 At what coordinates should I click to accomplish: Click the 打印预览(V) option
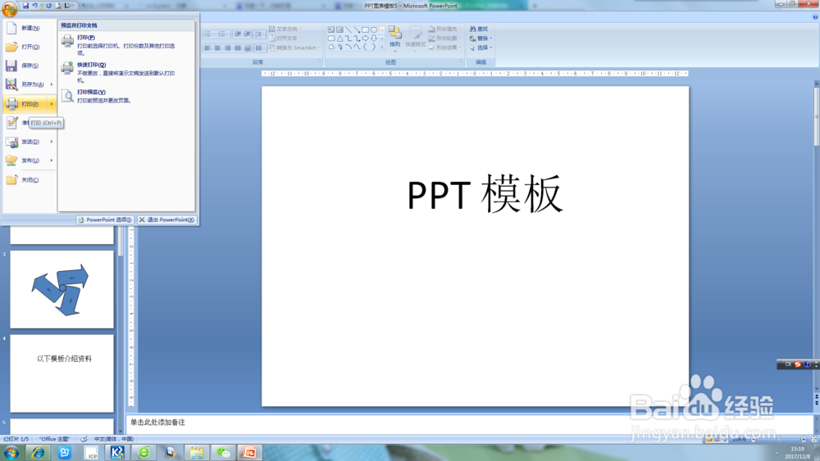pyautogui.click(x=125, y=96)
